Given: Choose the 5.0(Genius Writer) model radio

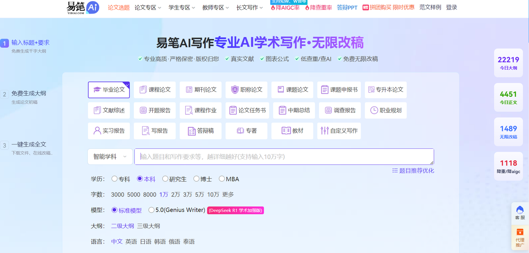Looking at the screenshot, I should [151, 210].
